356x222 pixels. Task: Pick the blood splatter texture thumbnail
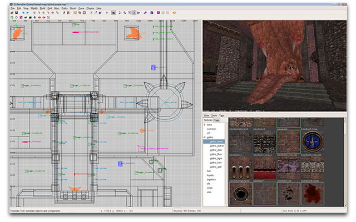pos(313,194)
